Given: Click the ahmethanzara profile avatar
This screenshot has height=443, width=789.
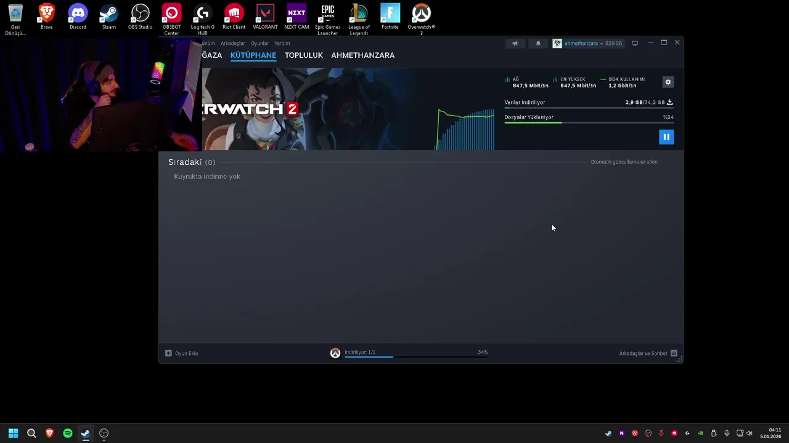Looking at the screenshot, I should 557,43.
